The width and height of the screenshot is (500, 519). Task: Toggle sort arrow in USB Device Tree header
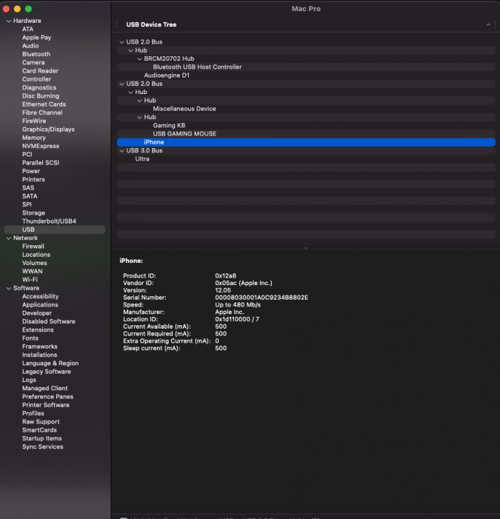tap(488, 25)
